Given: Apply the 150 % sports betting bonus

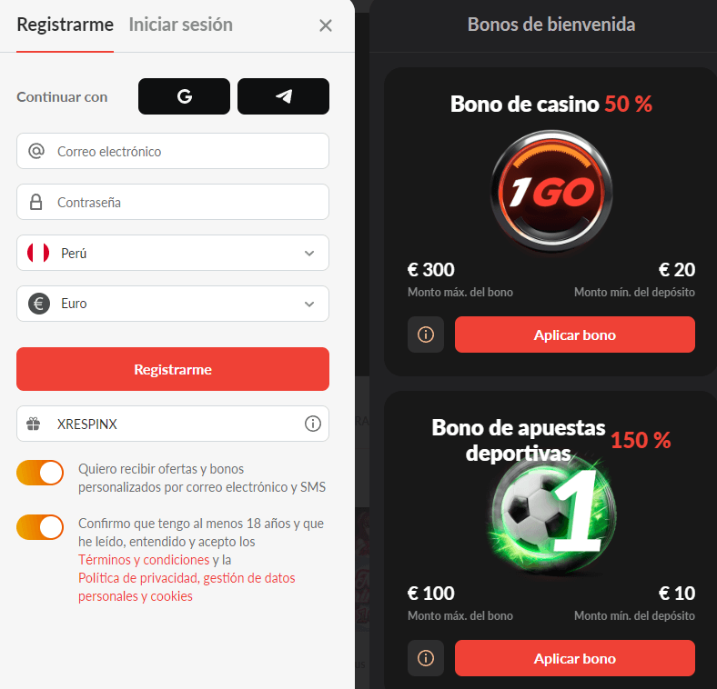Looking at the screenshot, I should click(575, 658).
